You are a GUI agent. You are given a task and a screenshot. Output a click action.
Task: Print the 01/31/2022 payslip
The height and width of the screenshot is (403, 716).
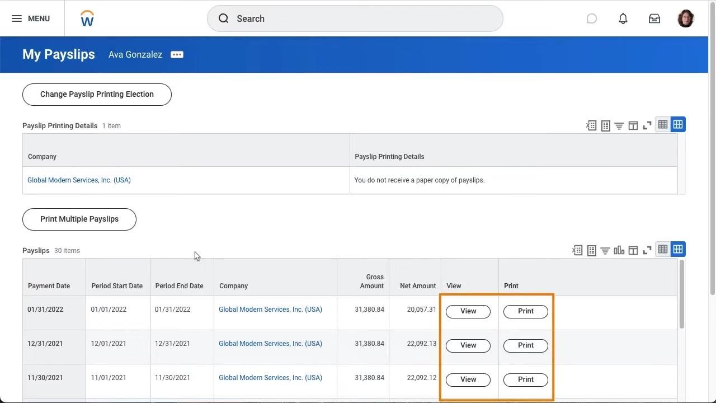(x=526, y=311)
